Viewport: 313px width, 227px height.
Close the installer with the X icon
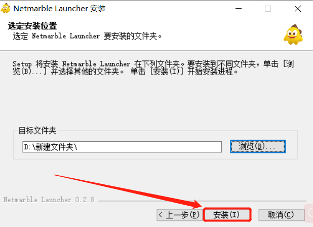[298, 9]
